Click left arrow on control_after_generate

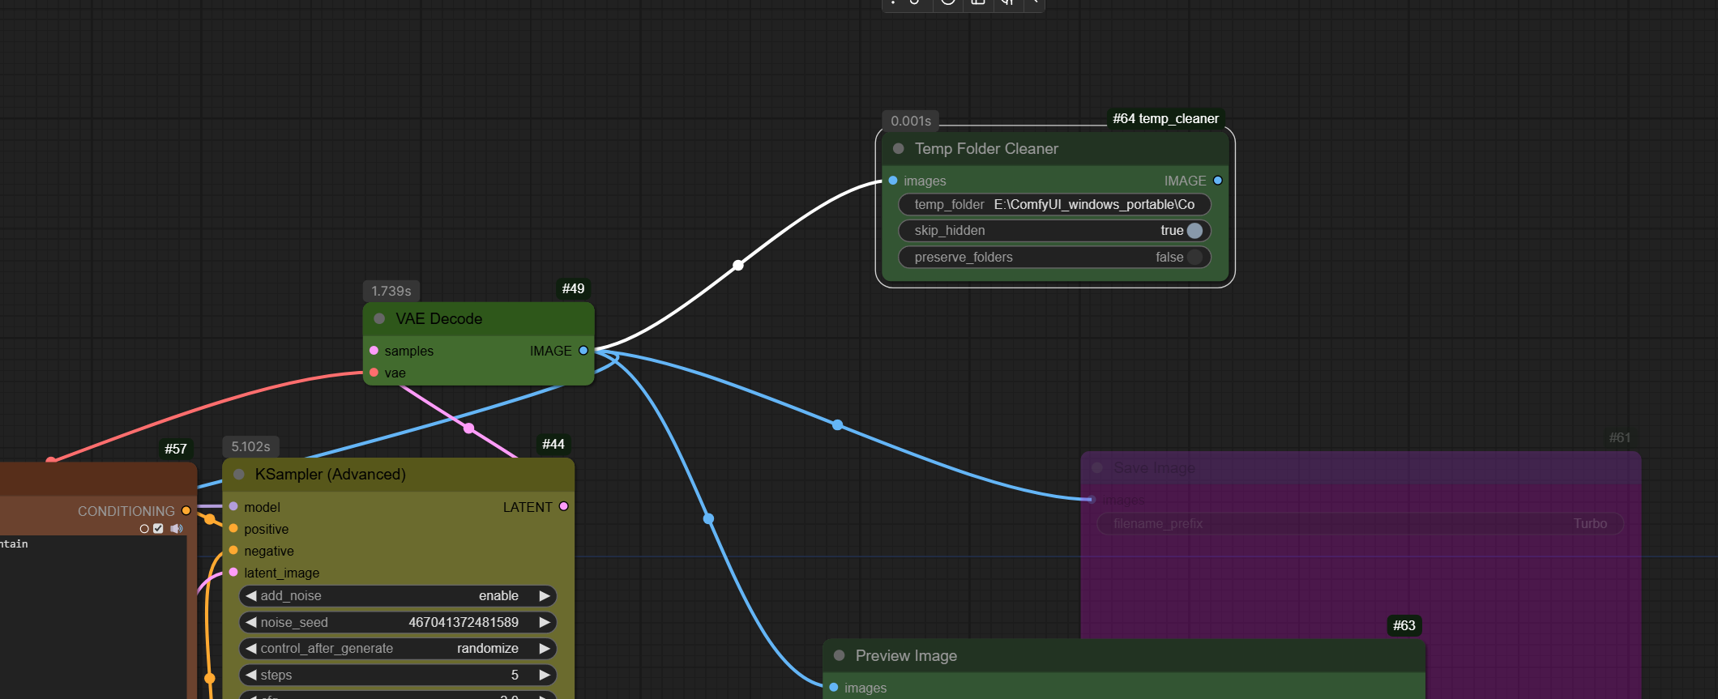251,649
